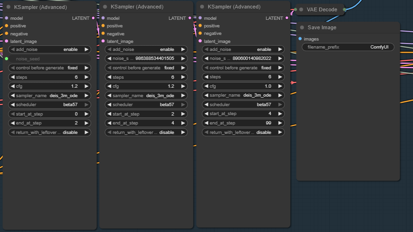Click the latent_image port on the KSampler with end_at_step 4
This screenshot has height=232, width=413.
(103, 41)
